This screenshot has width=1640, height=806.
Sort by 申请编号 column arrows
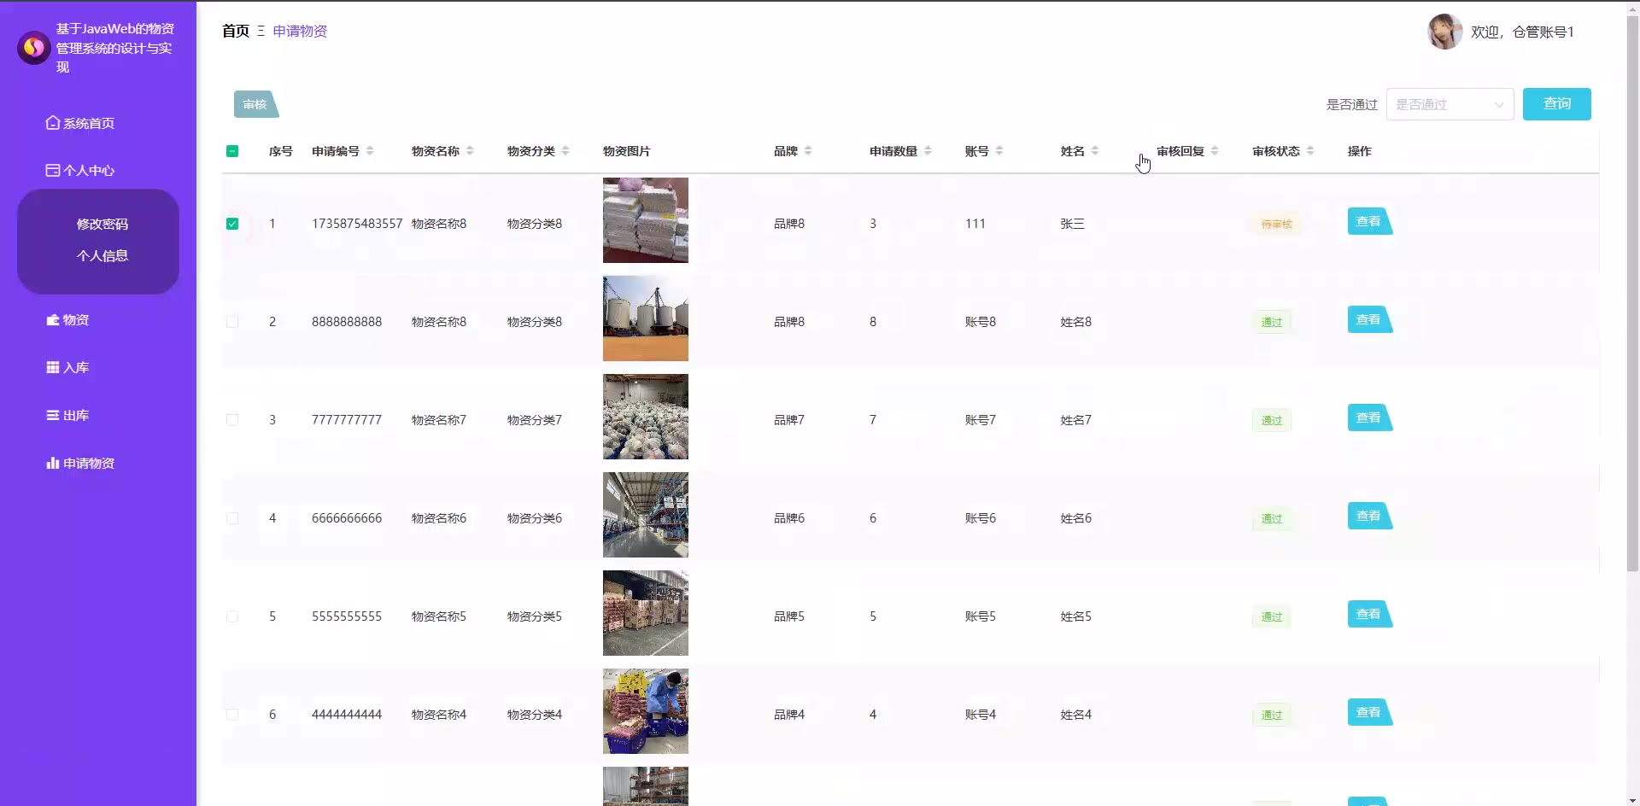pos(370,151)
